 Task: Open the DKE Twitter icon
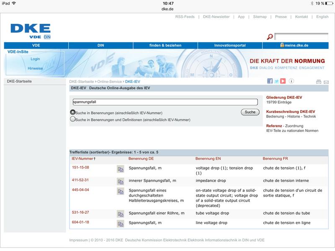click(276, 81)
